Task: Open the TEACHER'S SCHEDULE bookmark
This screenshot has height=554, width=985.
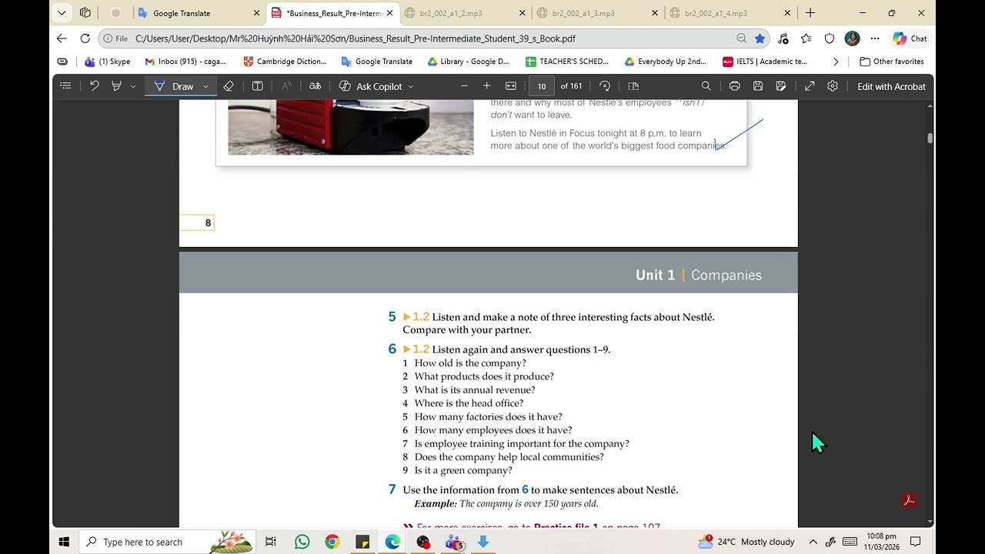Action: (x=567, y=62)
